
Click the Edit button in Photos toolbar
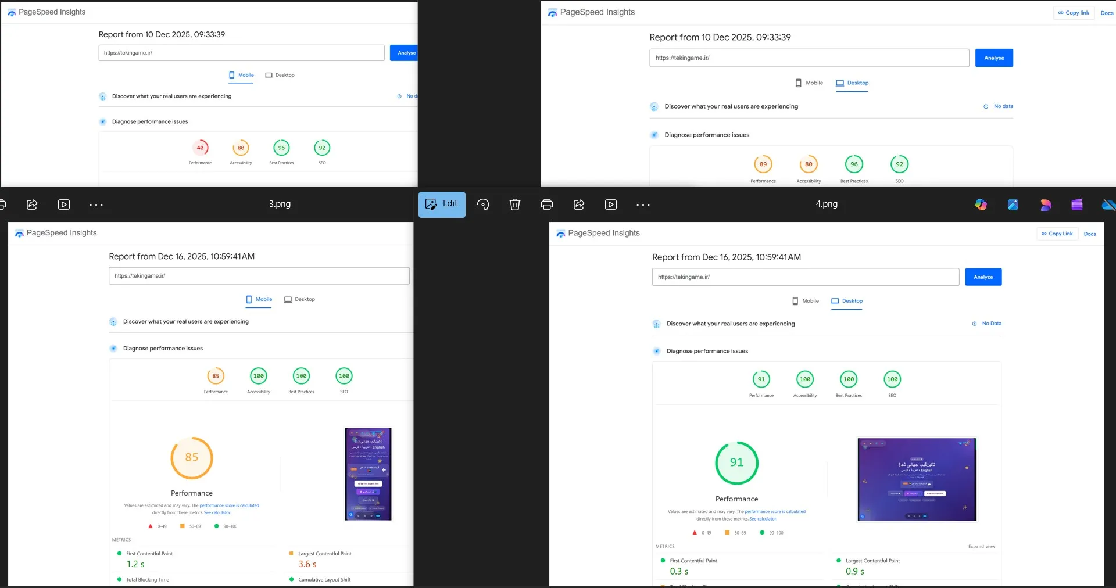coord(442,205)
